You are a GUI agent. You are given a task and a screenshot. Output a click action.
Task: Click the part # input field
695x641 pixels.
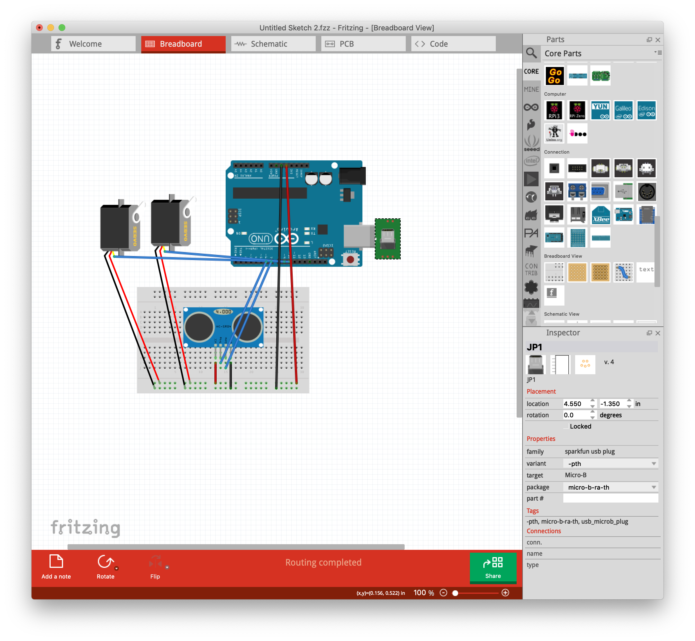tap(610, 498)
